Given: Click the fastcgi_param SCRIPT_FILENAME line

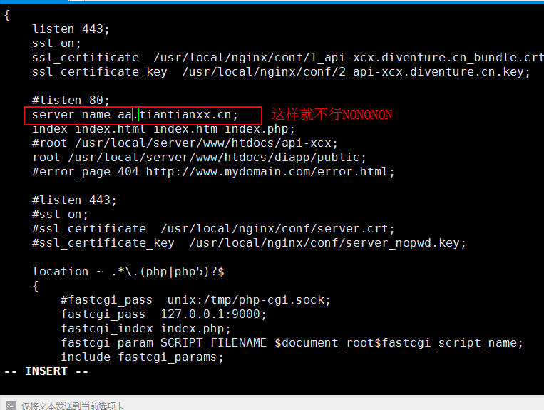Looking at the screenshot, I should click(x=292, y=343).
